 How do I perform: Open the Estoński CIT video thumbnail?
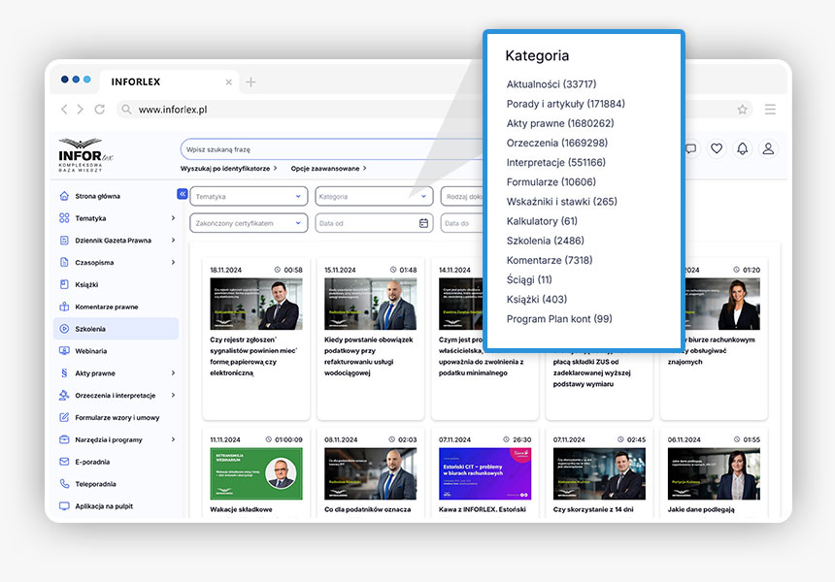click(485, 473)
